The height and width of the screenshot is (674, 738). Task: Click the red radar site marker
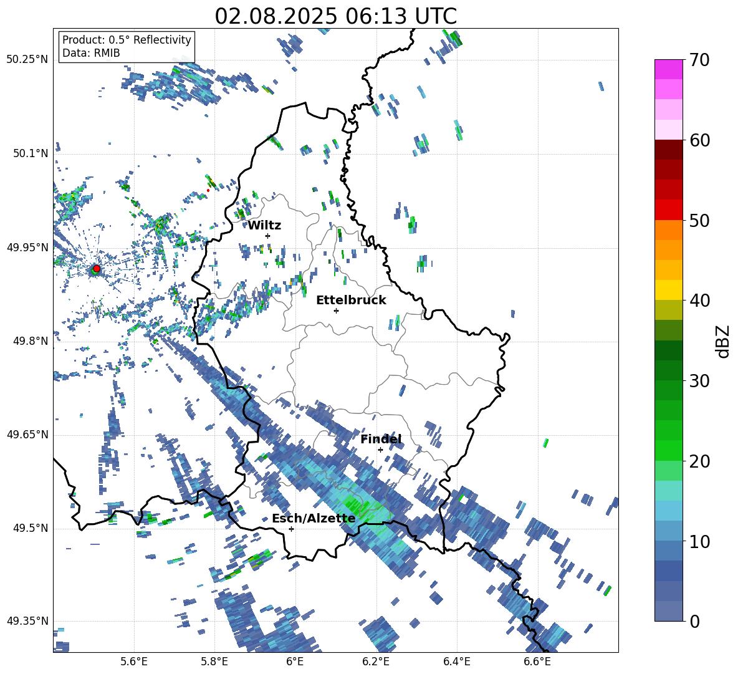[x=97, y=269]
